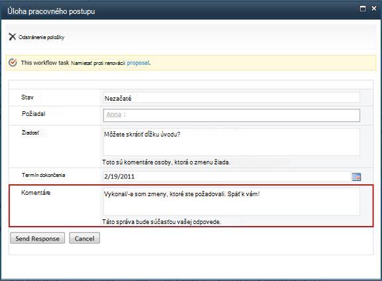
Task: Click the Žiadosť text area
Action: click(231, 142)
